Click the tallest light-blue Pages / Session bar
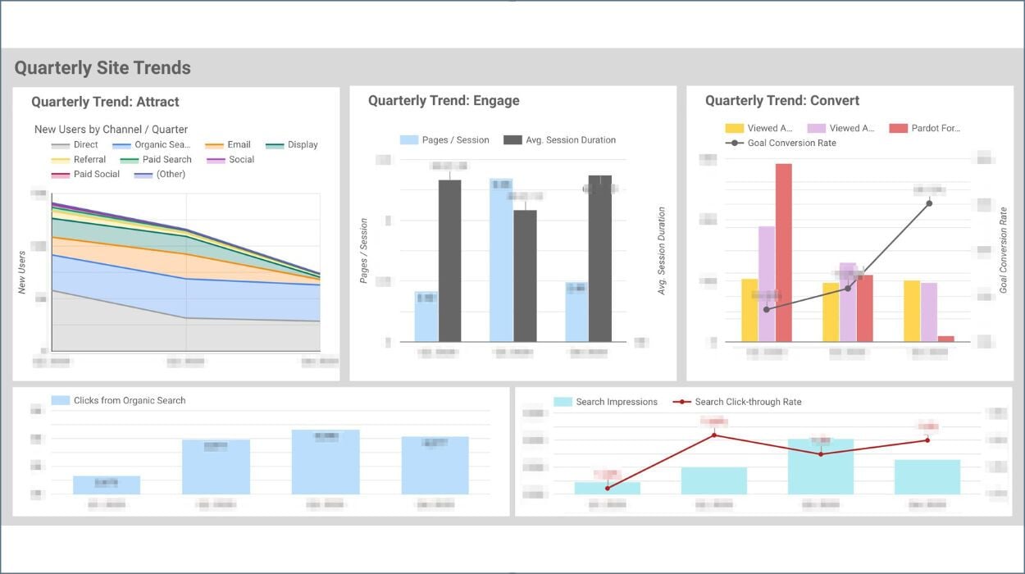The height and width of the screenshot is (574, 1025). coord(501,260)
